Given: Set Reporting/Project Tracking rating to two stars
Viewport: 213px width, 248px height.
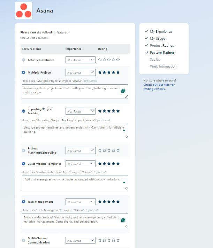Looking at the screenshot, I should pyautogui.click(x=104, y=111).
